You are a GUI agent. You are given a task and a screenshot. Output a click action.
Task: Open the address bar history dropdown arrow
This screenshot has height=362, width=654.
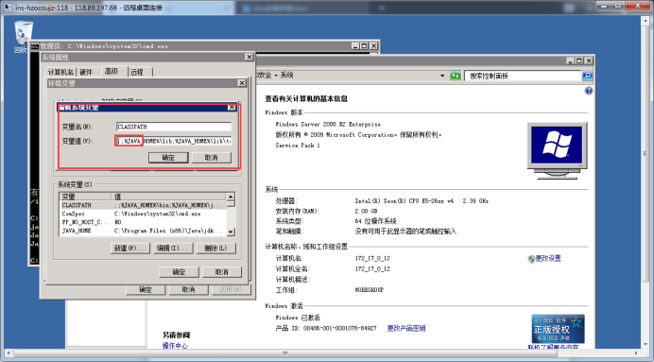(442, 76)
